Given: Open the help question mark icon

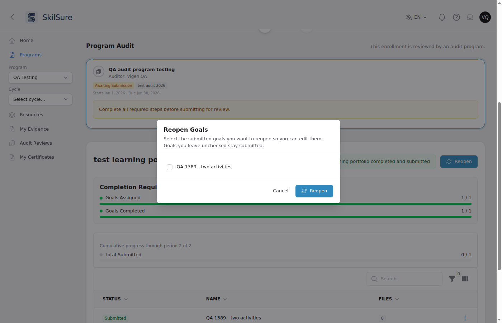Looking at the screenshot, I should coord(456,17).
